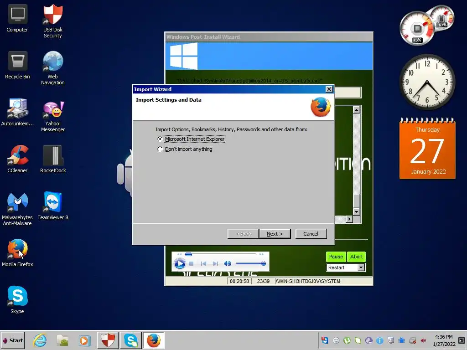This screenshot has width=467, height=350.
Task: Click the Windows Post-Install Wizard title bar
Action: 269,37
